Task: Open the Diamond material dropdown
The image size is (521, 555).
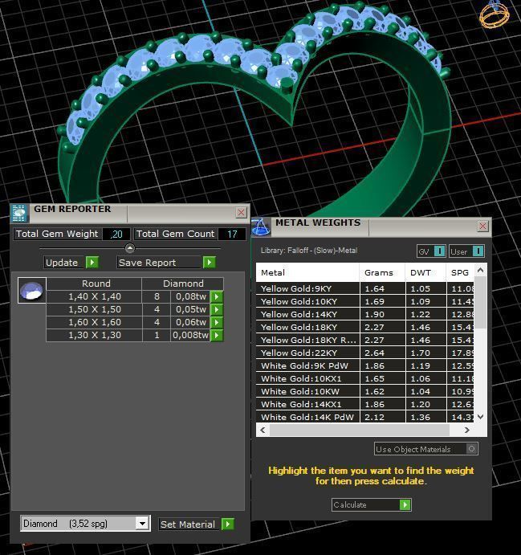Action: [x=142, y=523]
